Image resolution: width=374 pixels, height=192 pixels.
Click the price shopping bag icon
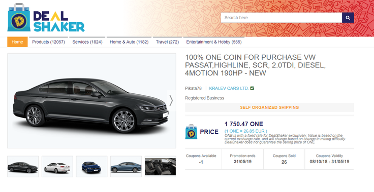(x=191, y=132)
